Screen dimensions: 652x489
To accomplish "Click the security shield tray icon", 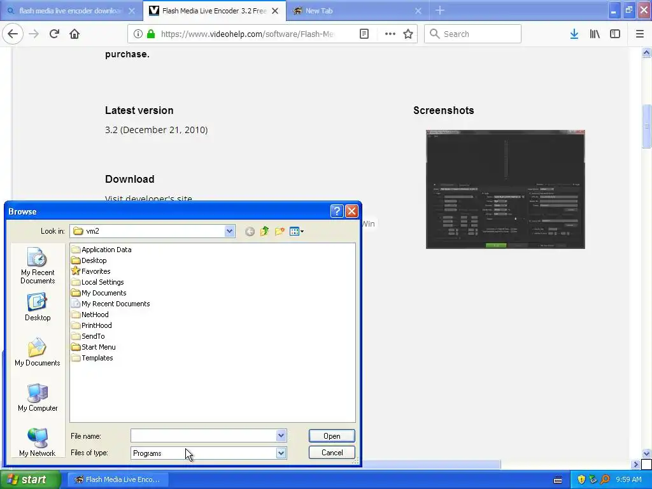I will point(581,479).
